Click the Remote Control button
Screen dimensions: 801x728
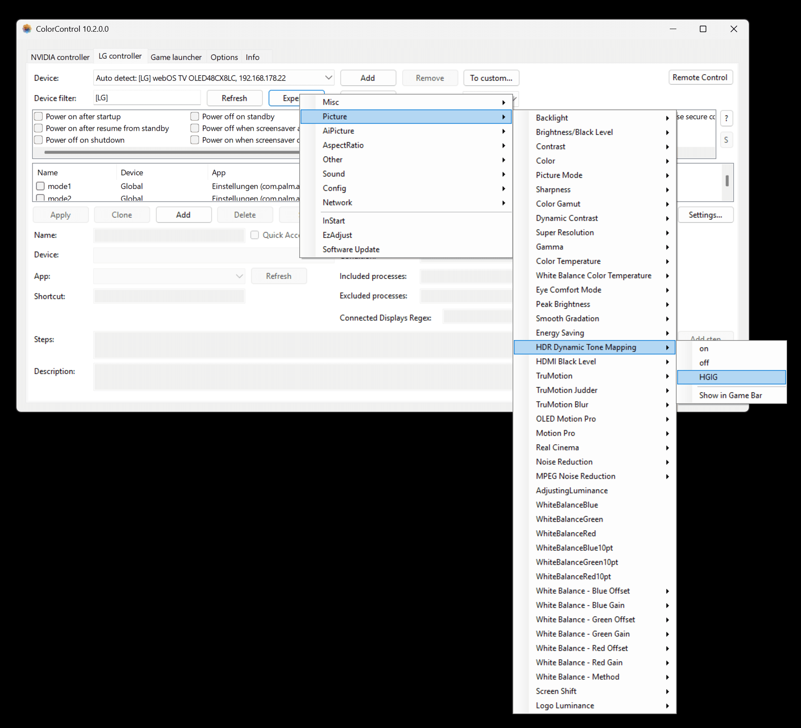pyautogui.click(x=700, y=77)
